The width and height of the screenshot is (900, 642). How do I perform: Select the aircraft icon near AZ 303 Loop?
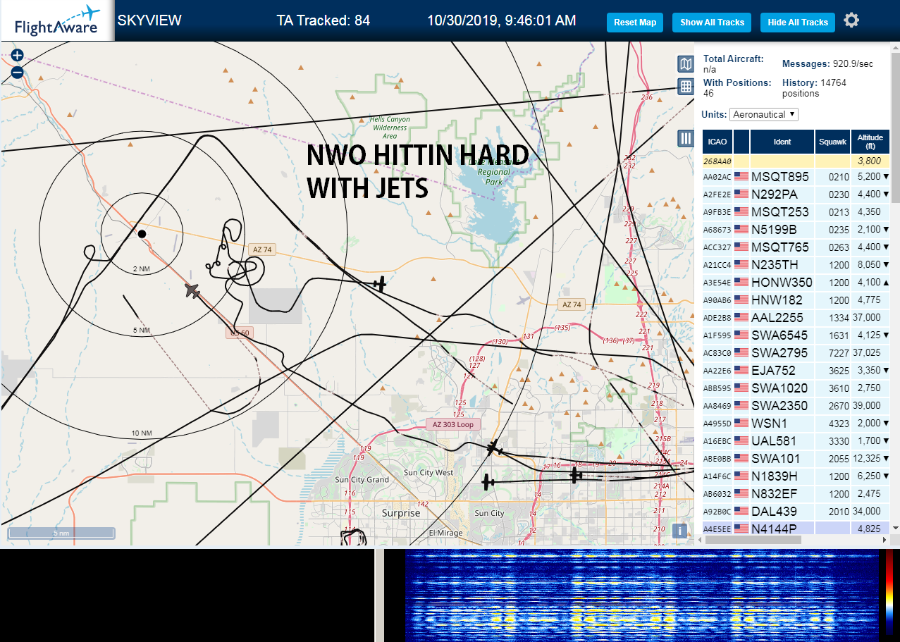[494, 447]
